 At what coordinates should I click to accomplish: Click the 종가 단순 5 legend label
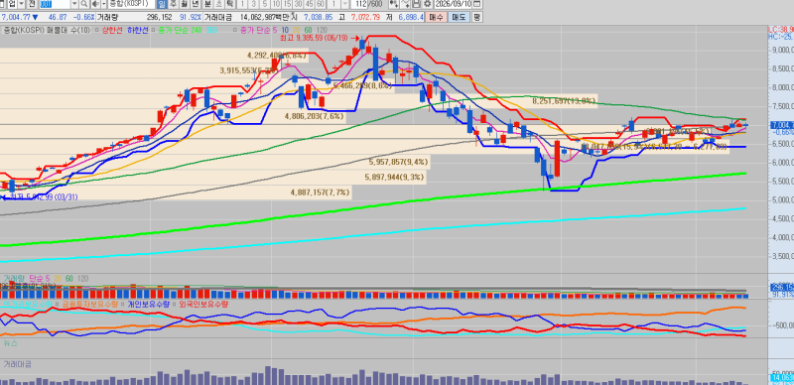tap(258, 30)
